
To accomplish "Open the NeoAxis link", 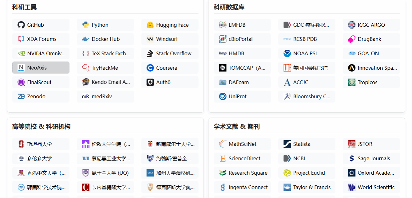I will click(x=41, y=68).
